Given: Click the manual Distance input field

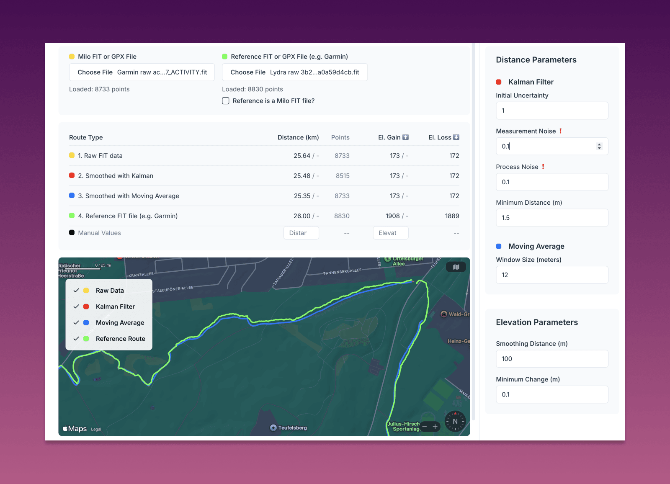Looking at the screenshot, I should tap(301, 233).
